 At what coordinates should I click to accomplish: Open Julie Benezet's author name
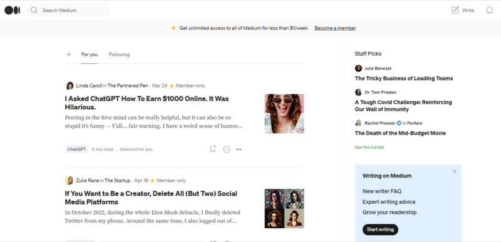(x=378, y=68)
